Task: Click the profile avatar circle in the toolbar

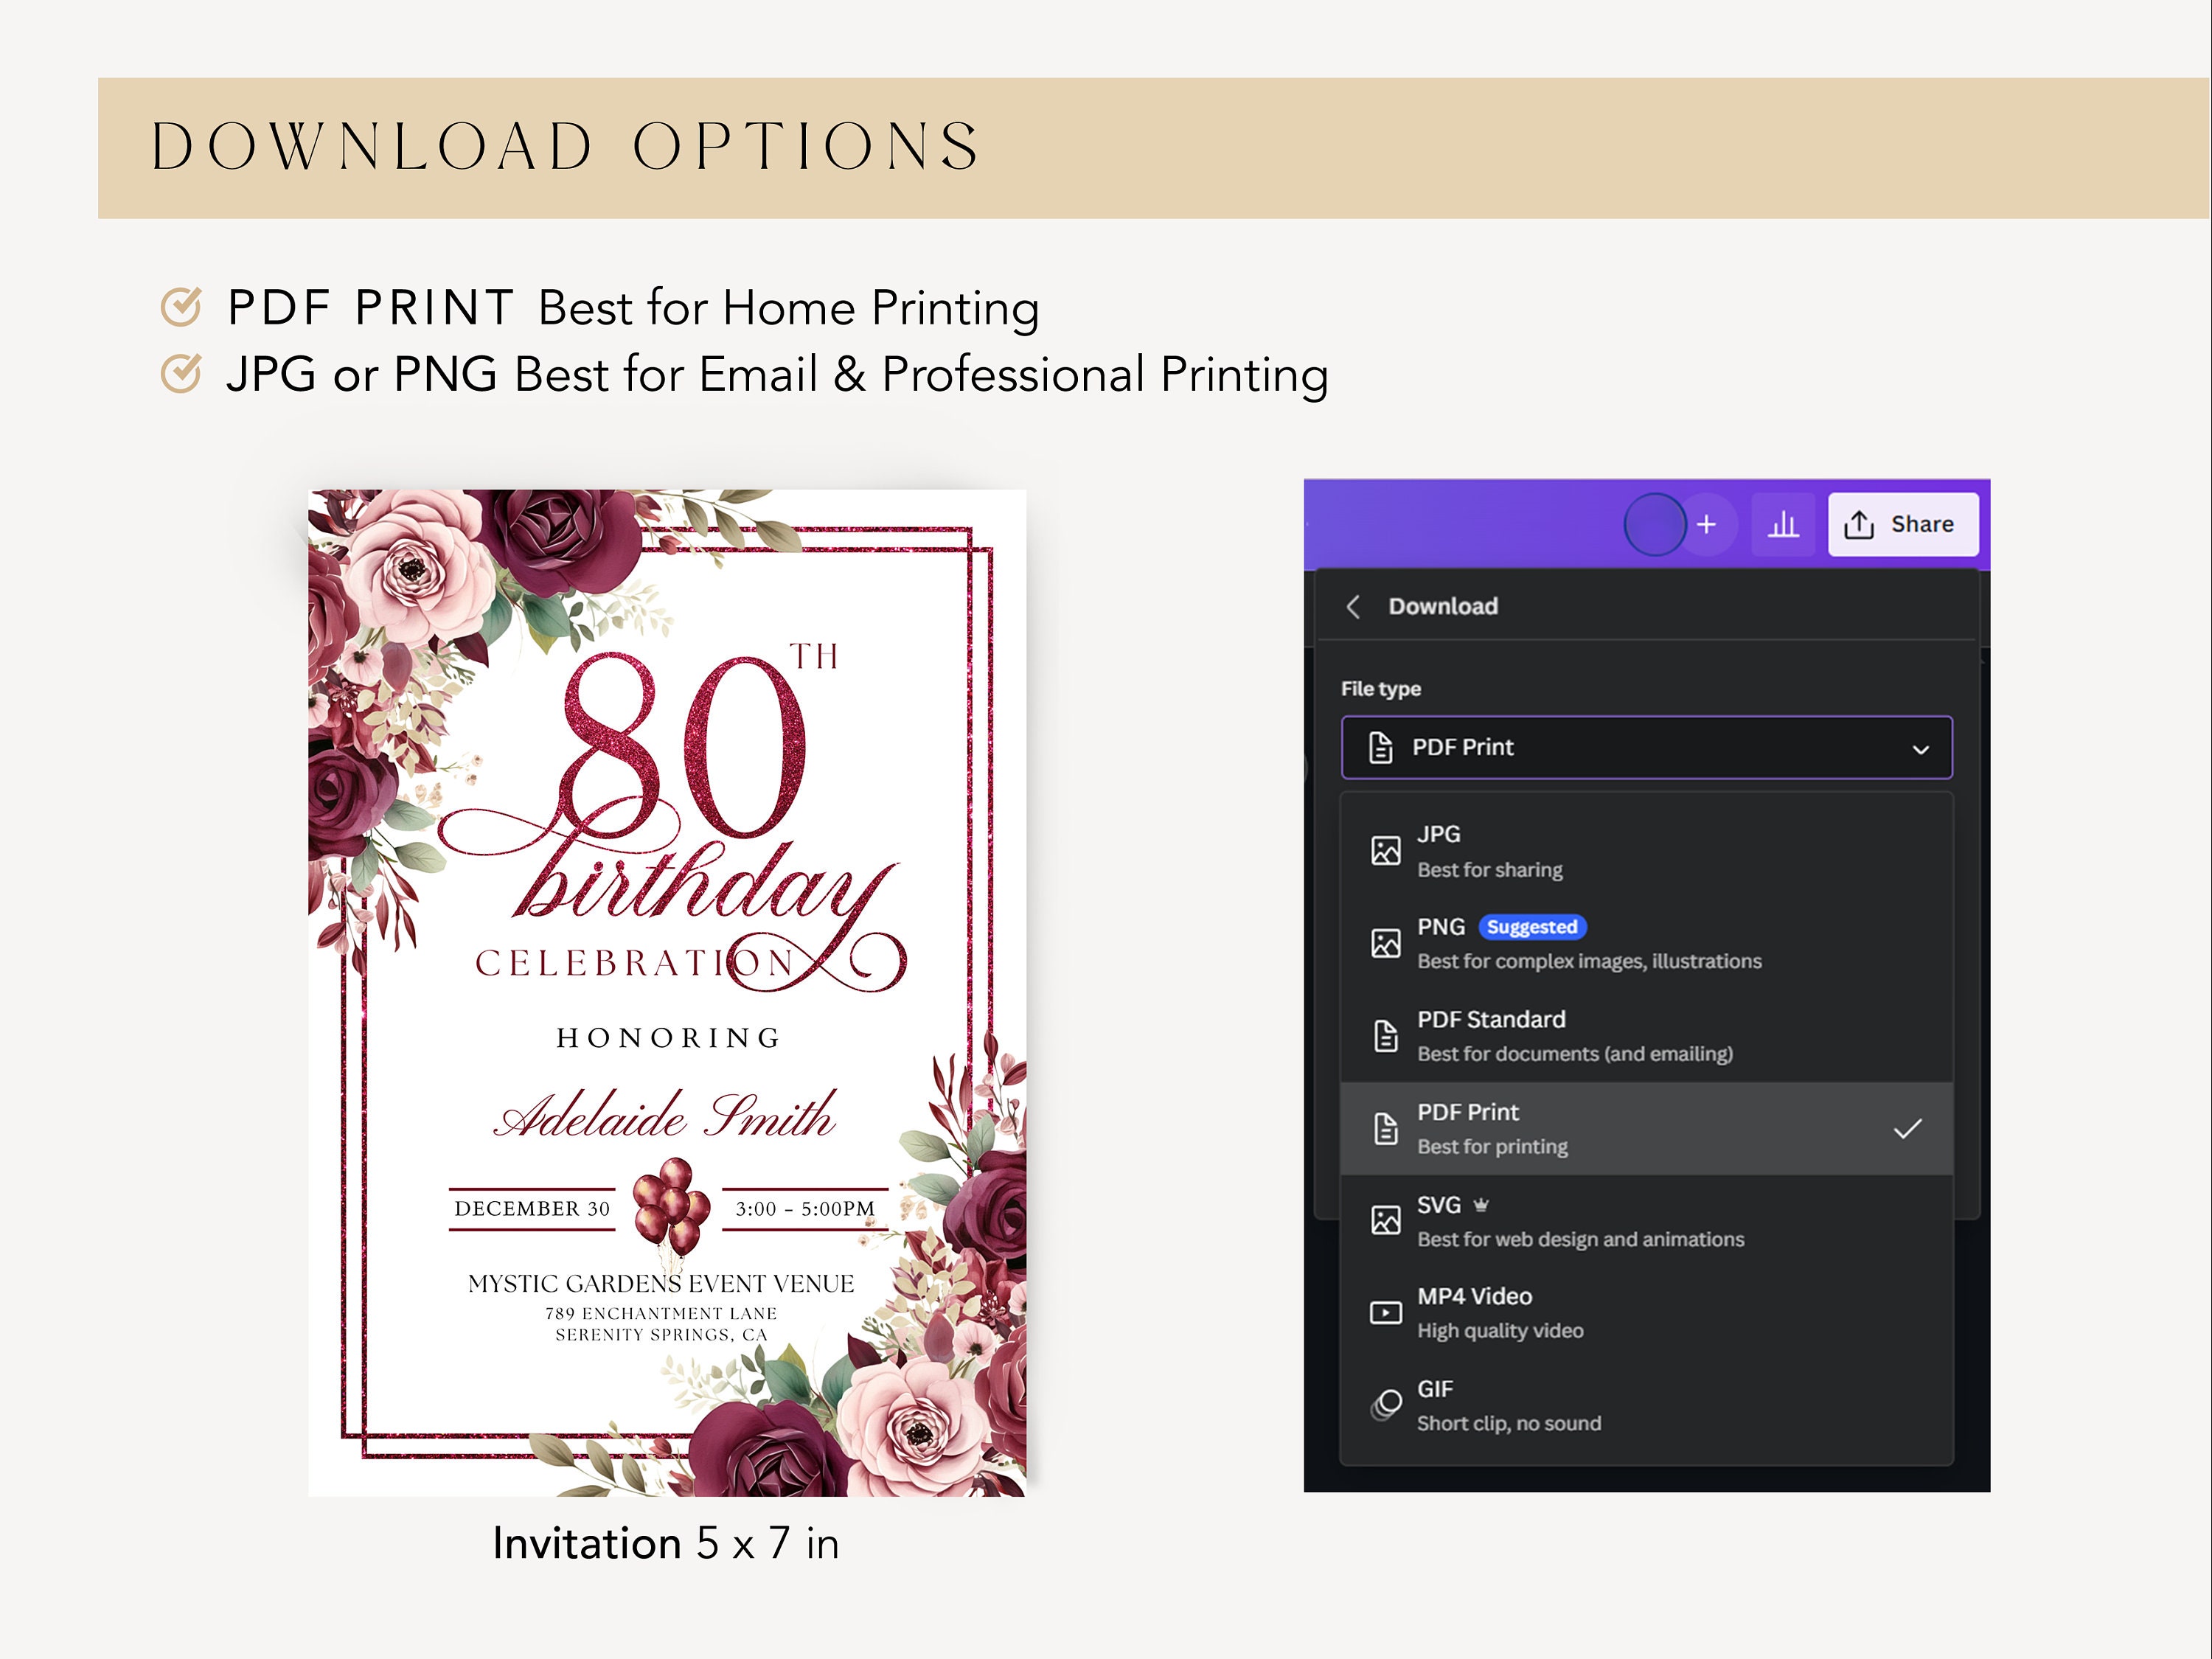Action: click(x=1654, y=525)
